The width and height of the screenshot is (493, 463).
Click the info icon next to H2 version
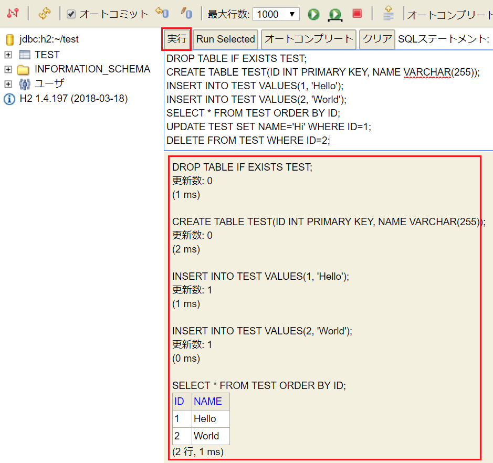coord(9,99)
